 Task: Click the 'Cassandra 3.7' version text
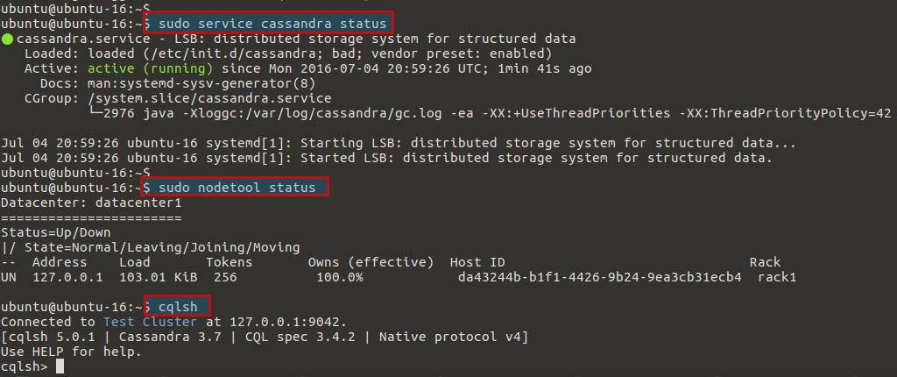tap(155, 337)
